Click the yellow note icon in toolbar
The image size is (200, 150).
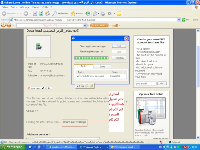click(x=119, y=13)
